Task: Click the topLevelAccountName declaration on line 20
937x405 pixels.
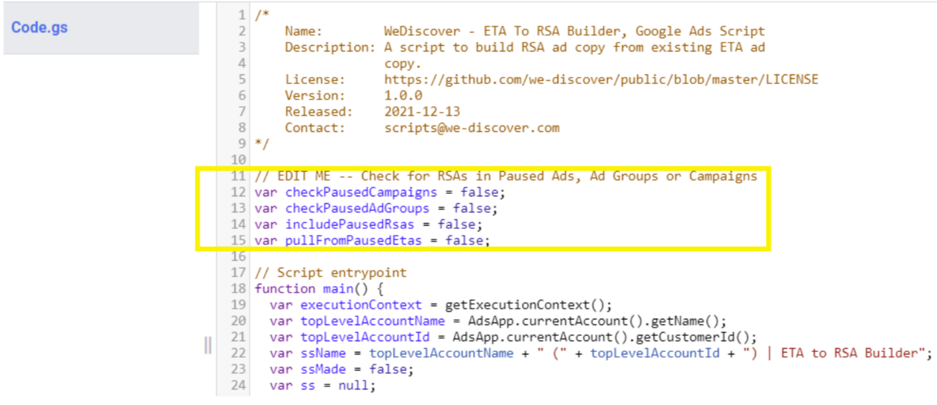Action: point(372,321)
